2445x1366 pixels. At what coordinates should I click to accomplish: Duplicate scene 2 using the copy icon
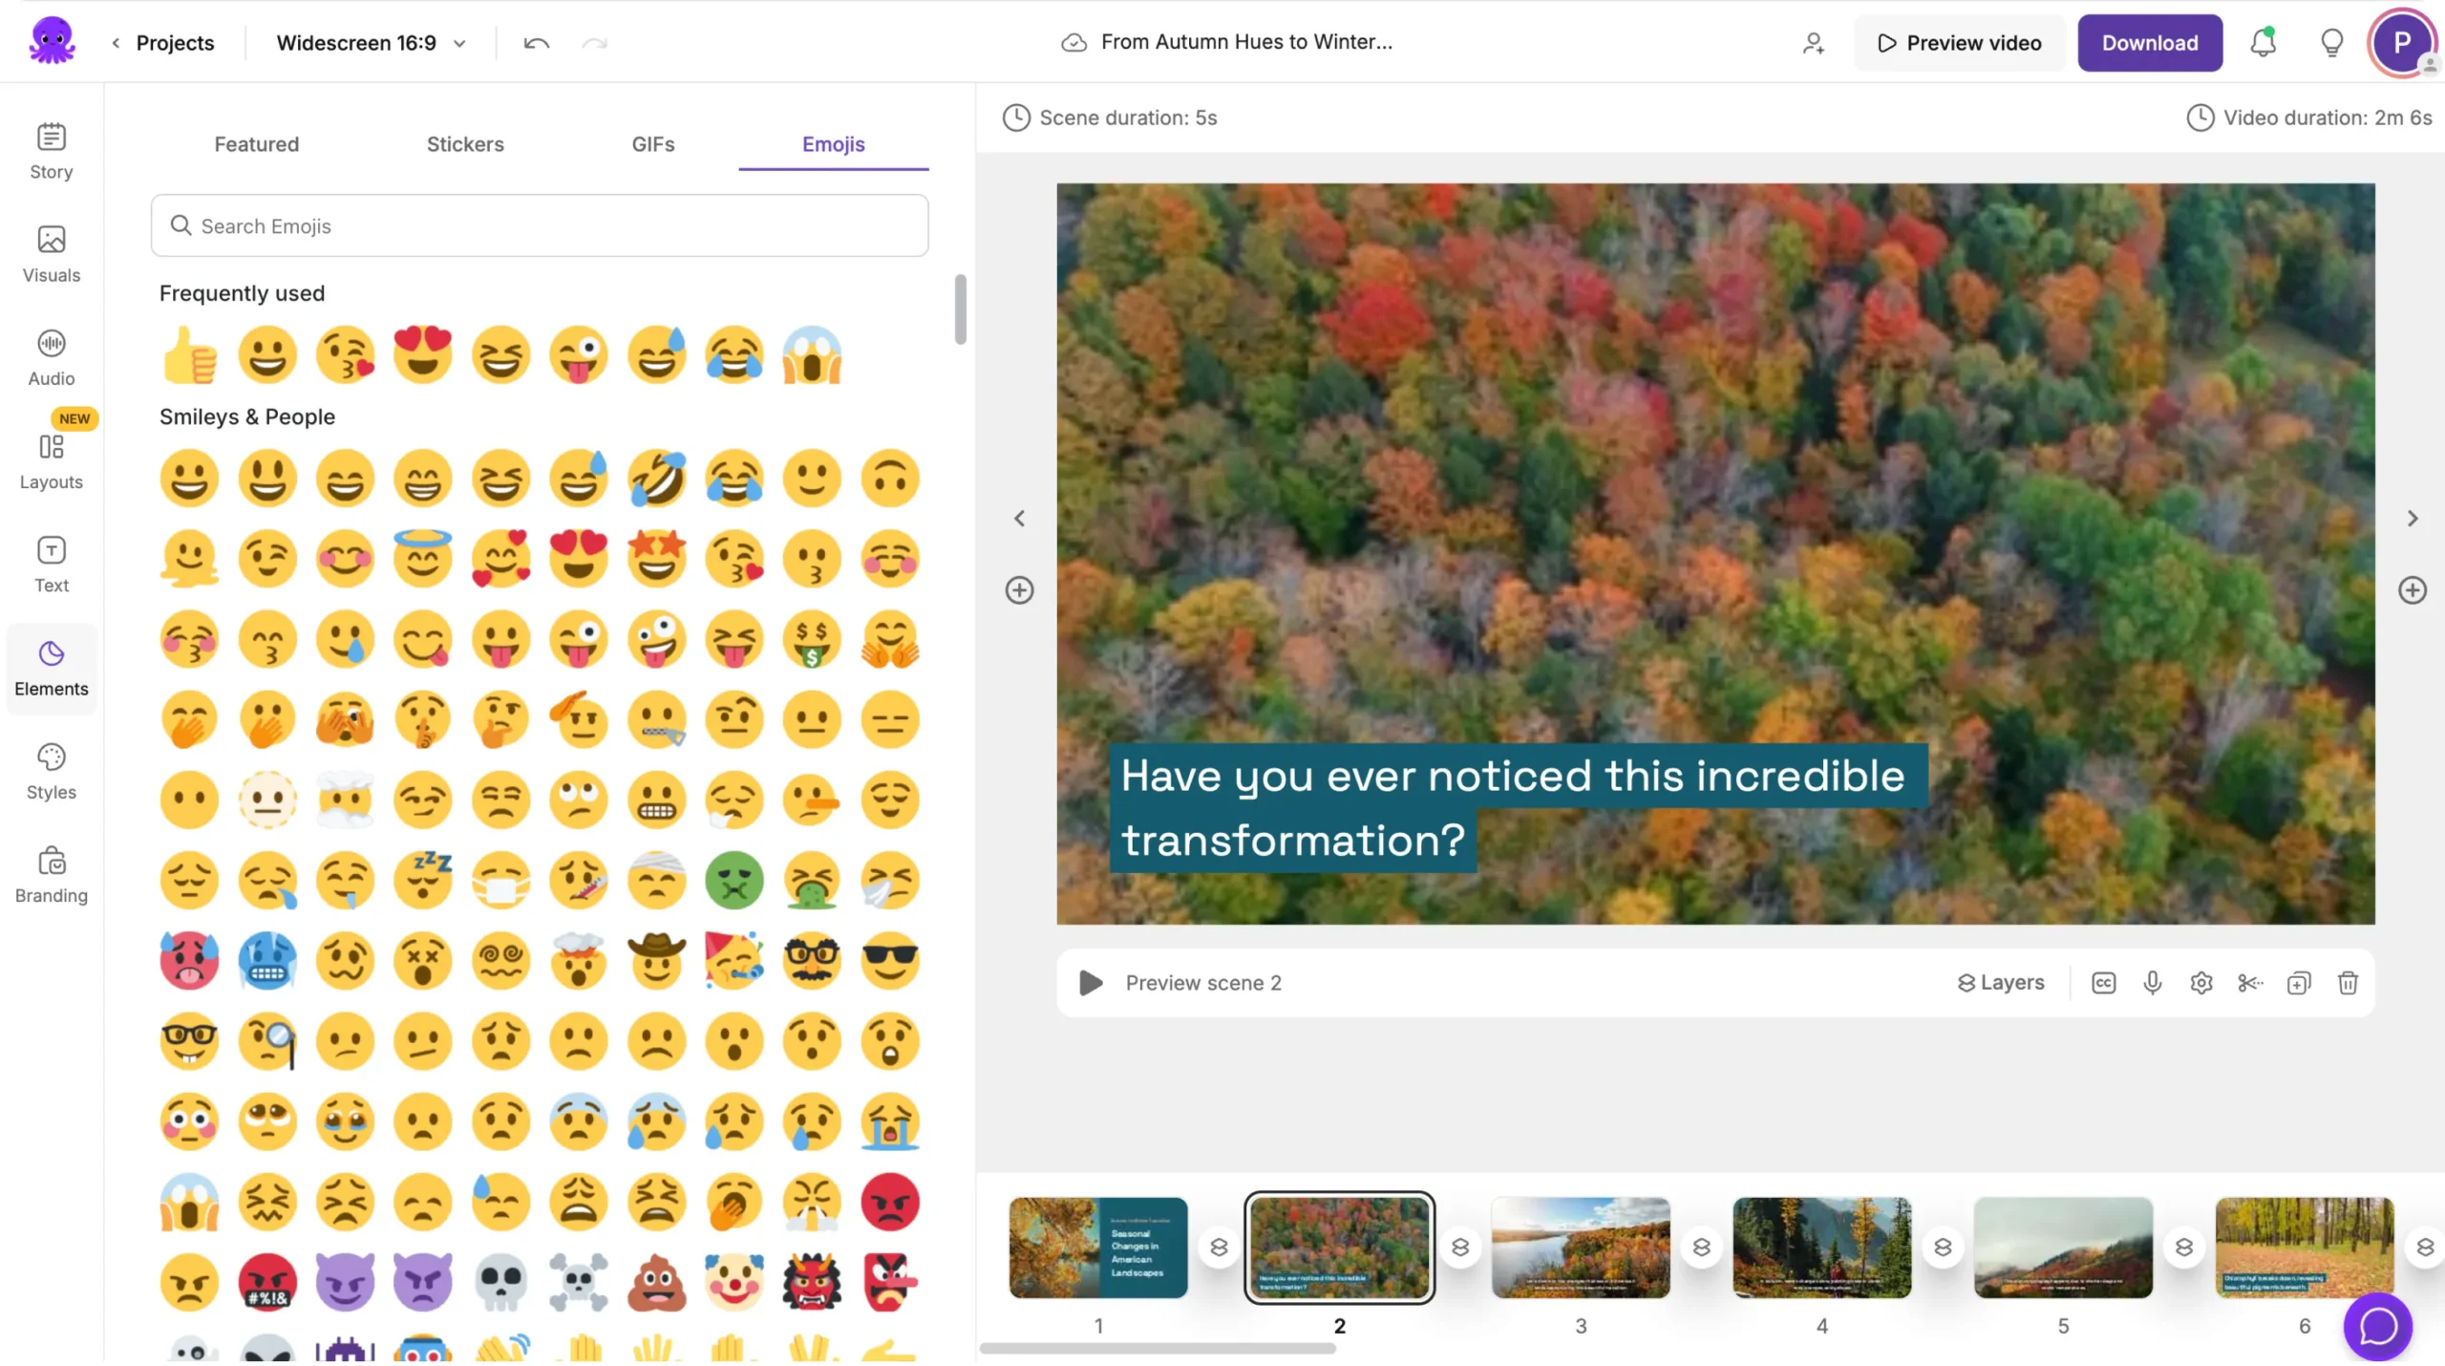tap(2299, 982)
